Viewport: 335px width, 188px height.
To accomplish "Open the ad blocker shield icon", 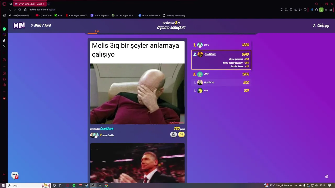I will [x=291, y=10].
